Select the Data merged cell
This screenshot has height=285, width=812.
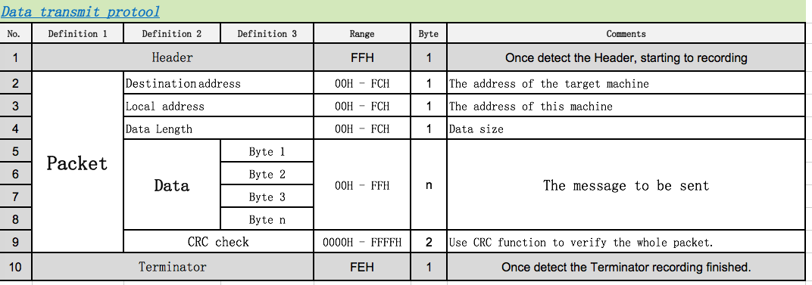[x=172, y=184]
